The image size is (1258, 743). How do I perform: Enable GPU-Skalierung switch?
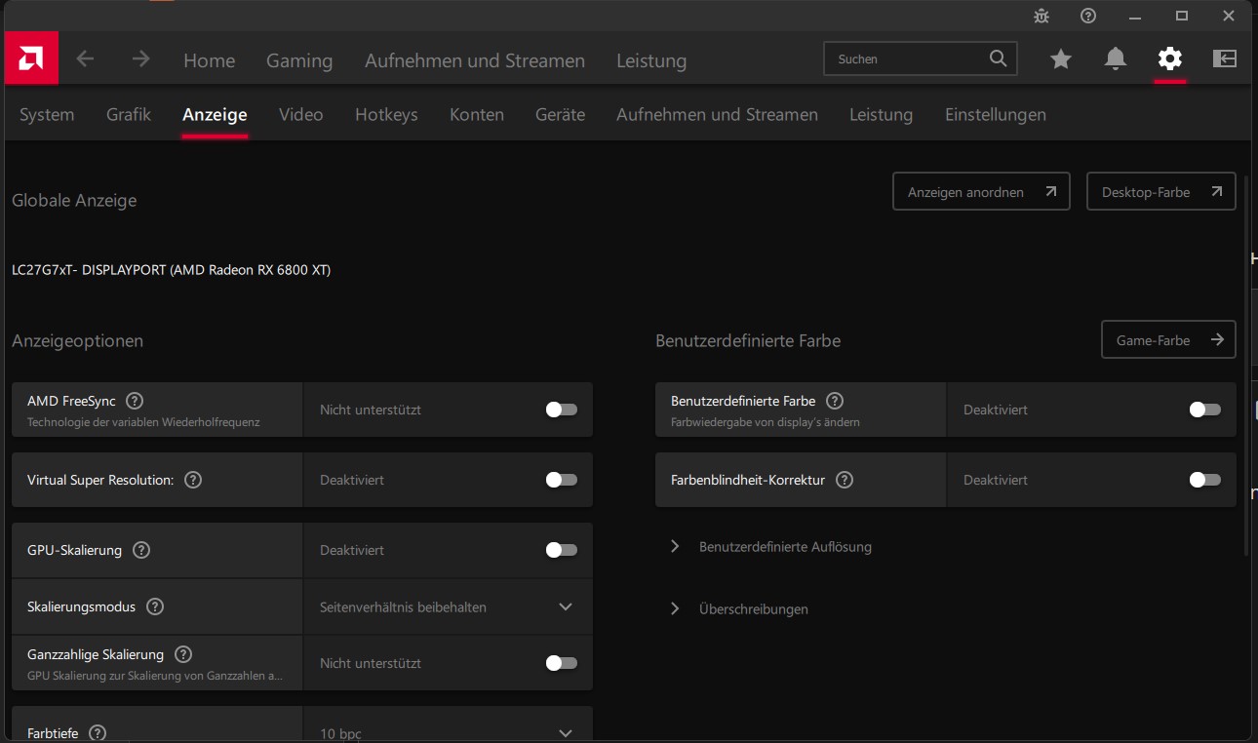[562, 550]
